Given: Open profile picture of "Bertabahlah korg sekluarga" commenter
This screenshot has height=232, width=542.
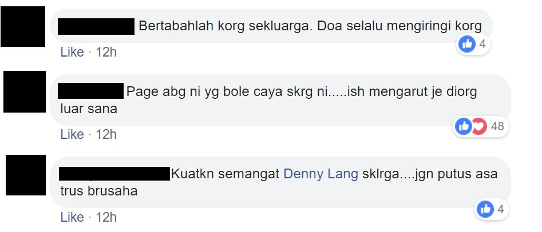Looking at the screenshot, I should [x=23, y=27].
